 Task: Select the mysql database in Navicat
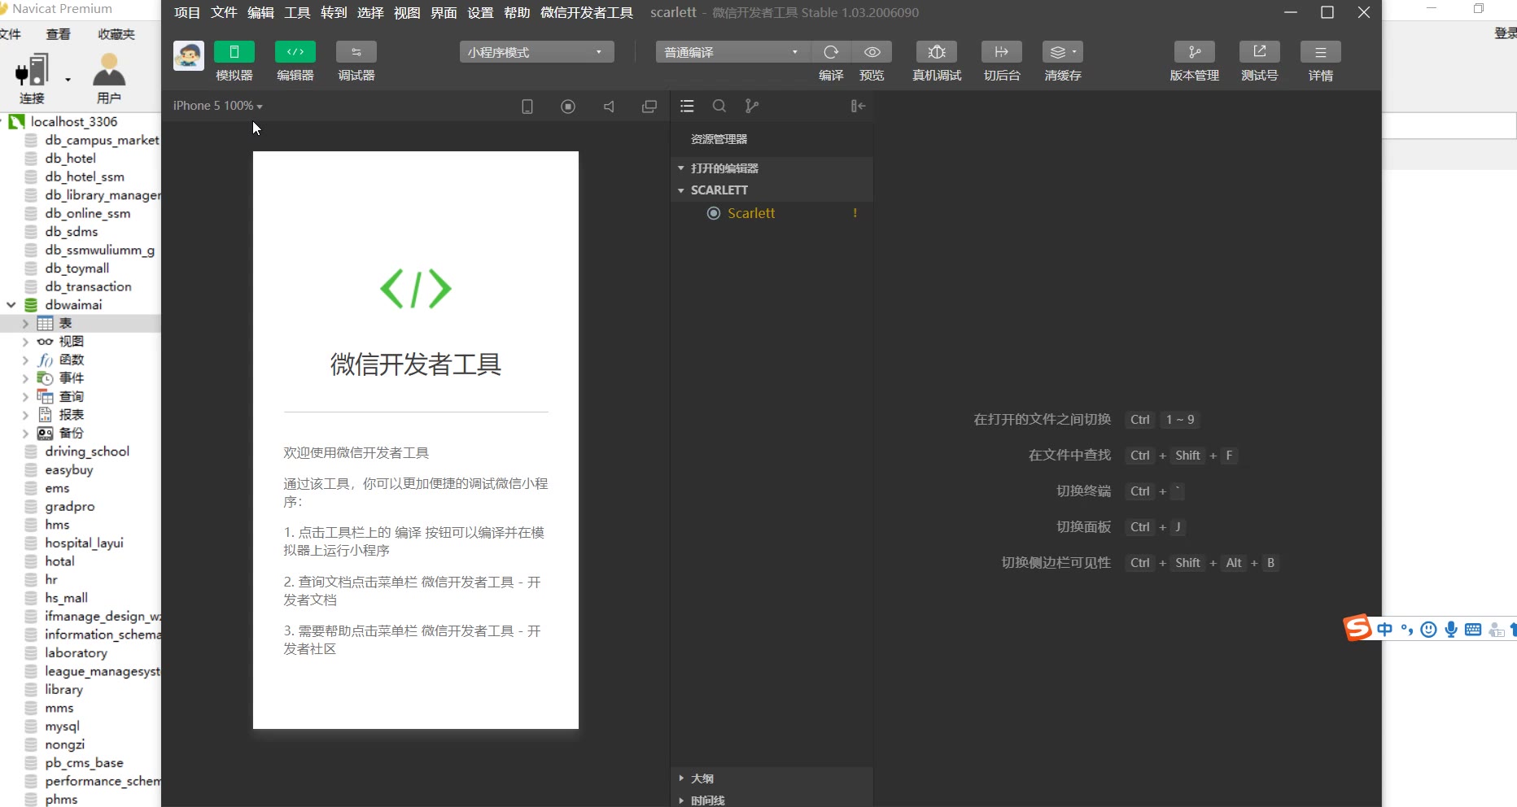62,726
